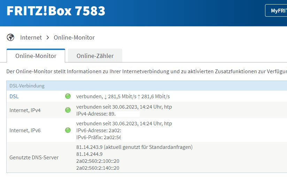Click the globe icon beside Internet breadcrumb

coord(10,37)
